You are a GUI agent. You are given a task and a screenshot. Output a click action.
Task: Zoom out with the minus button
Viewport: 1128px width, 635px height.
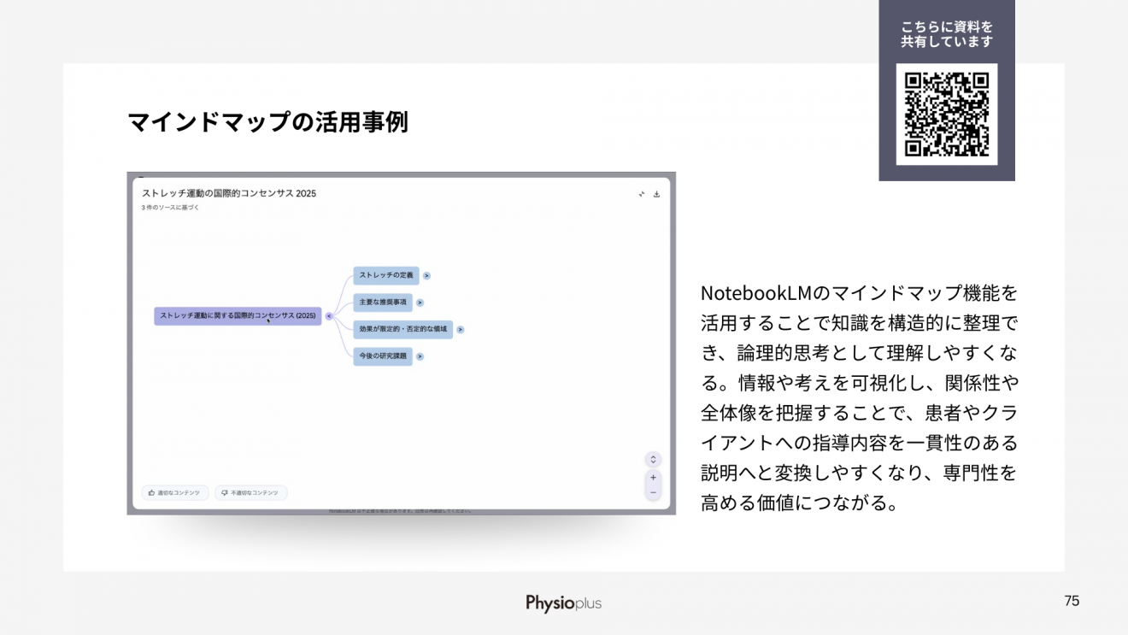pos(653,492)
